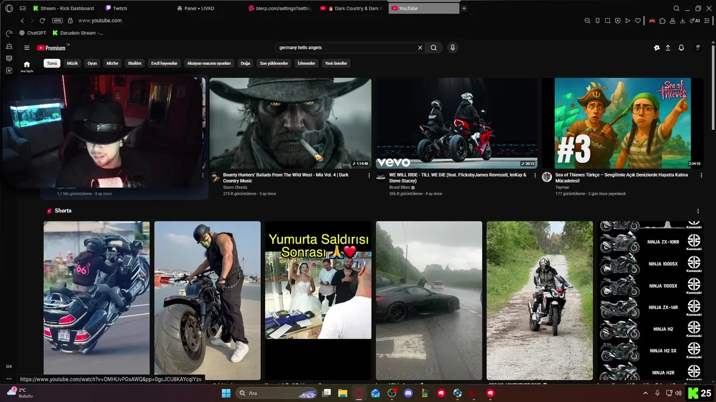716x402 pixels.
Task: Switch to the blerp.com settings tab
Action: (280, 8)
